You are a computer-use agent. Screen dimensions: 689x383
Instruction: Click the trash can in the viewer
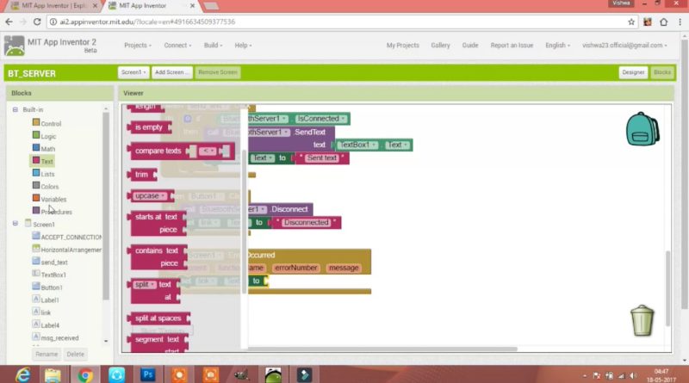642,321
